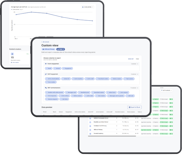Toggle the Engagement metric chip
The width and height of the screenshot is (182, 156).
[x=67, y=68]
